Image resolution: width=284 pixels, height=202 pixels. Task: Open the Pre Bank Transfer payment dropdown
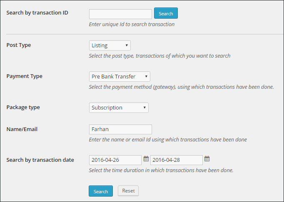(x=120, y=76)
